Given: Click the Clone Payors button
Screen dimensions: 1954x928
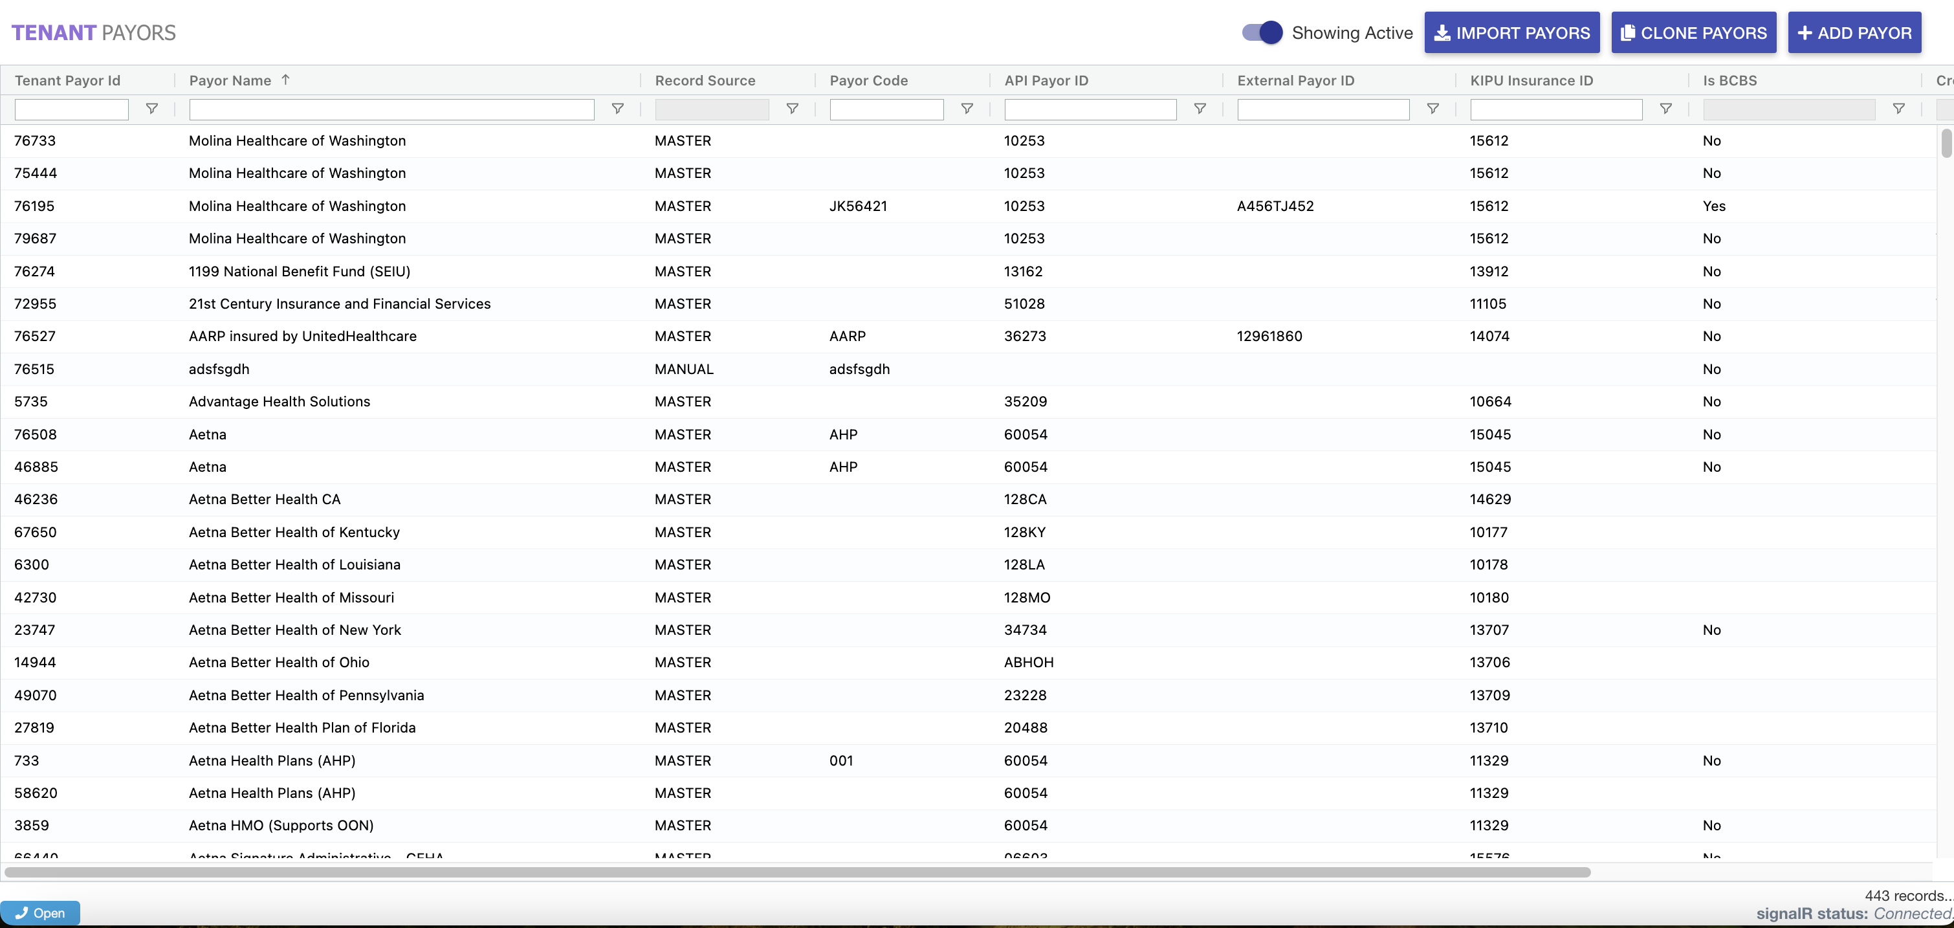Looking at the screenshot, I should click(x=1693, y=32).
